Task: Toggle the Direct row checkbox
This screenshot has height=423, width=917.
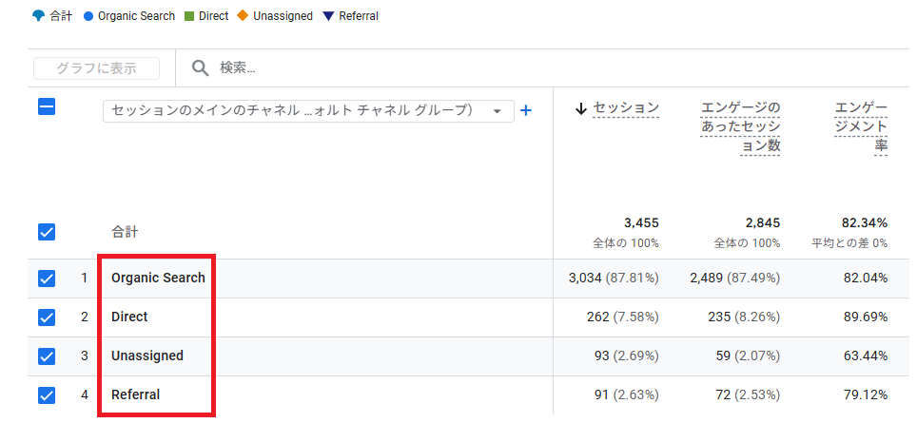Action: [x=47, y=317]
